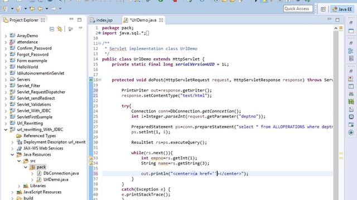357x200 pixels.
Task: Click the override indicator on line 18
Action: tap(91, 79)
